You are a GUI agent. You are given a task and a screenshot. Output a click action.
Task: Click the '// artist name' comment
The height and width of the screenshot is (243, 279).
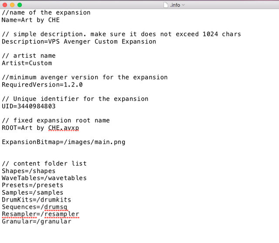tap(29, 56)
